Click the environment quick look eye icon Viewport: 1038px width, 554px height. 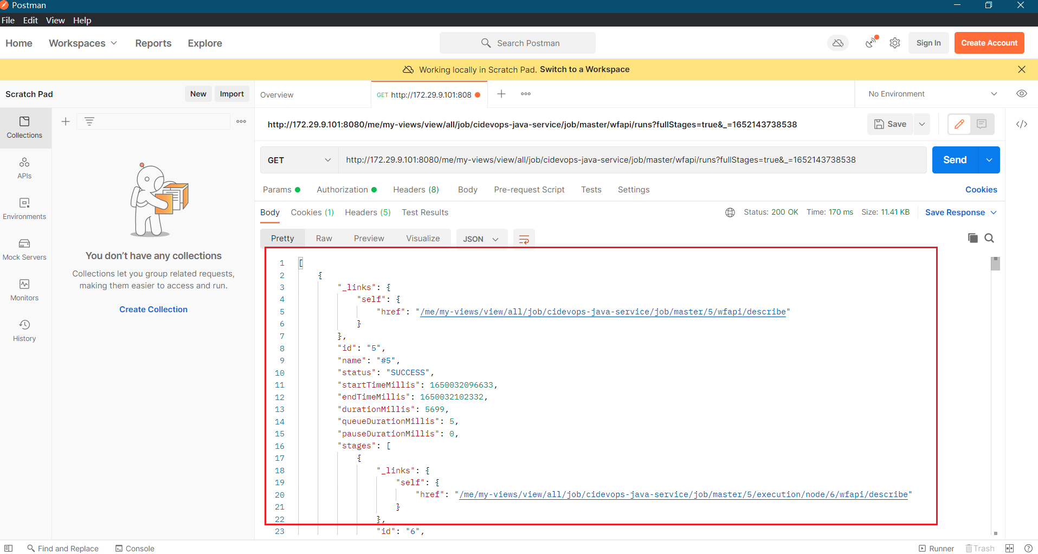tap(1022, 94)
